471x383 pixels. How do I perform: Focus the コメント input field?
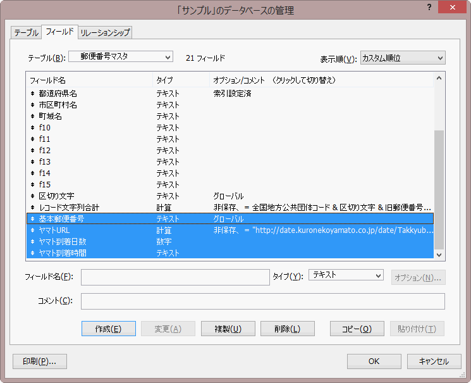(263, 301)
